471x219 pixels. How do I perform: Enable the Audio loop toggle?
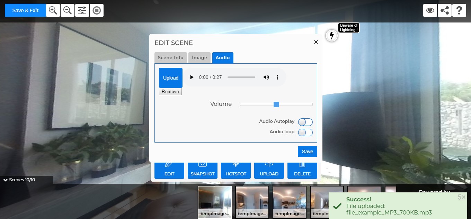click(305, 133)
